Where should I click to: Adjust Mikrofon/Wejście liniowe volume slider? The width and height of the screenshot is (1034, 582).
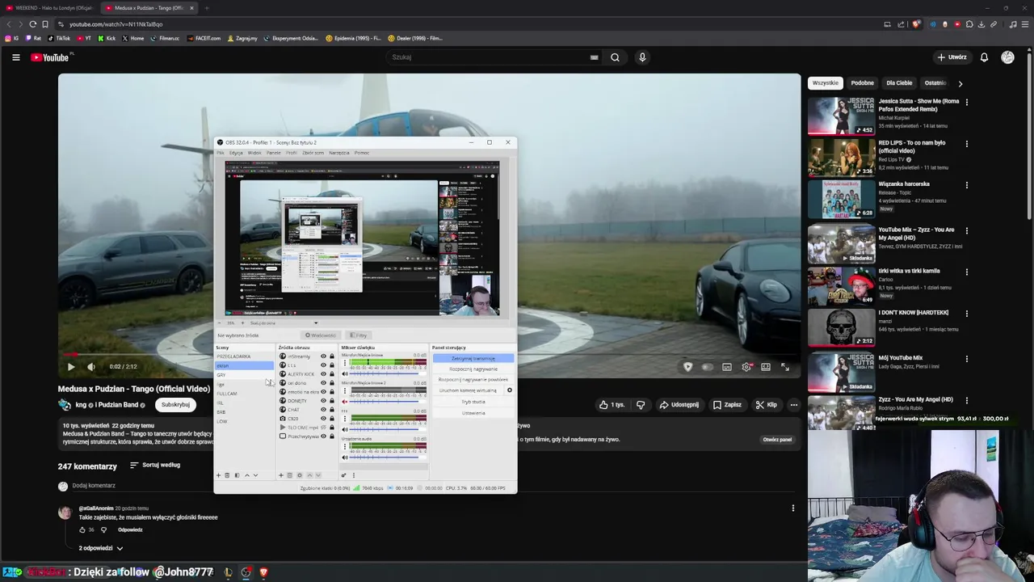coord(386,373)
